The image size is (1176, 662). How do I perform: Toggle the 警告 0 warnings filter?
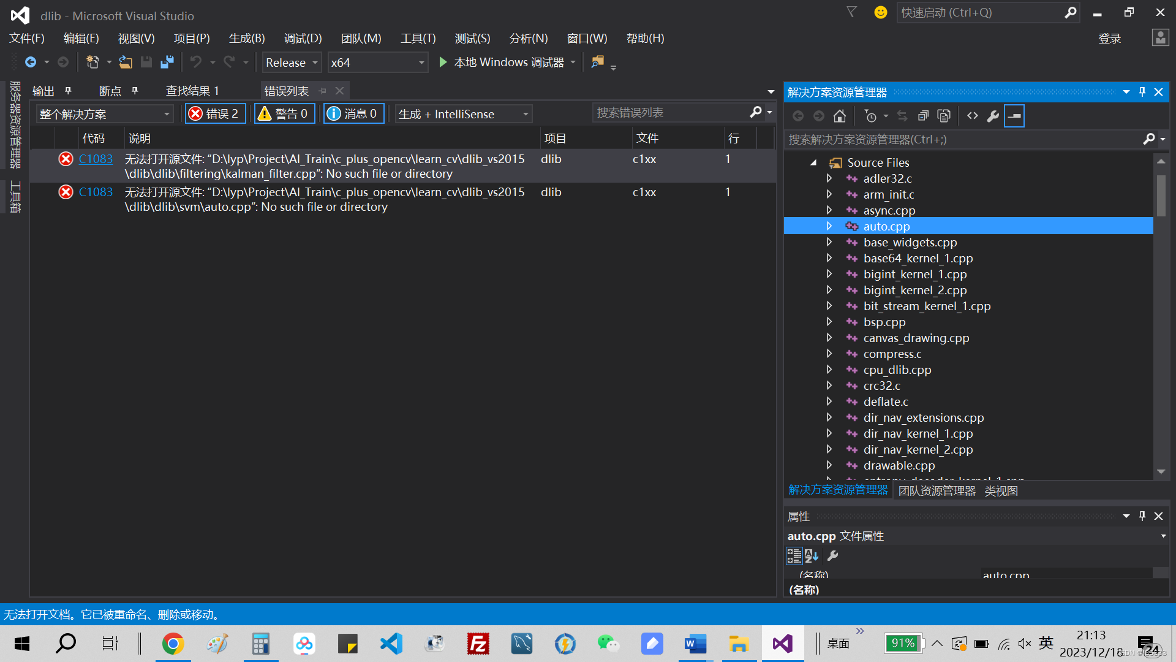tap(284, 113)
